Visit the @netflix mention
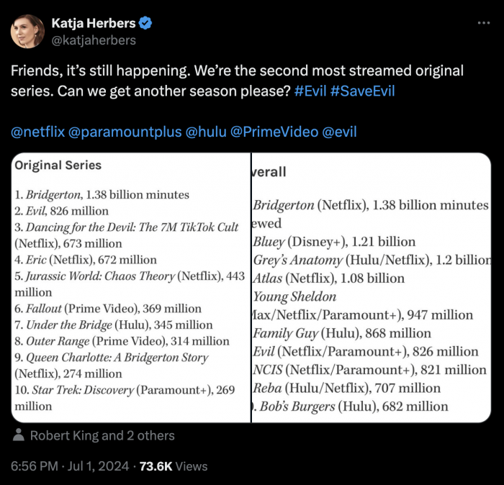Screen dimensions: 504x485 click(x=38, y=132)
